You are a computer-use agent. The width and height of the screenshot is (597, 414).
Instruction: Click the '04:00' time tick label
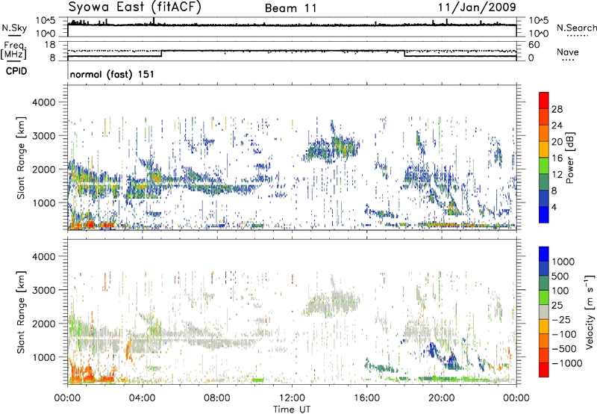pyautogui.click(x=142, y=398)
